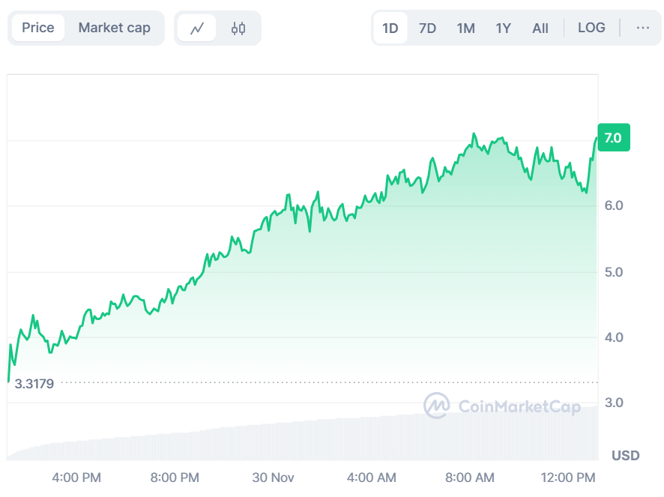Select the Market cap tab
This screenshot has height=497, width=664.
(x=115, y=28)
